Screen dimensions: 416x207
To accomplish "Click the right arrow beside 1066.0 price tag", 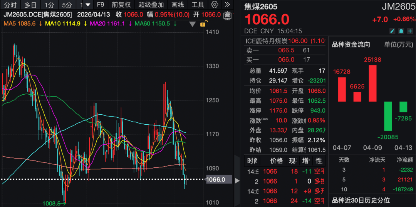I will 237,180.
